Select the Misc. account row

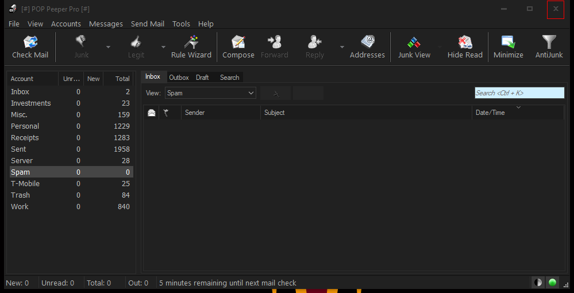point(70,115)
